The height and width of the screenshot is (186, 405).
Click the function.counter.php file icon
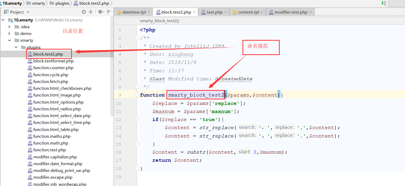30,68
